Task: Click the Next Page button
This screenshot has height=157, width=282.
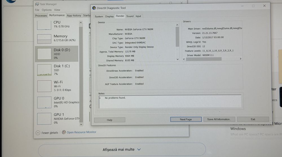Action: (186, 119)
